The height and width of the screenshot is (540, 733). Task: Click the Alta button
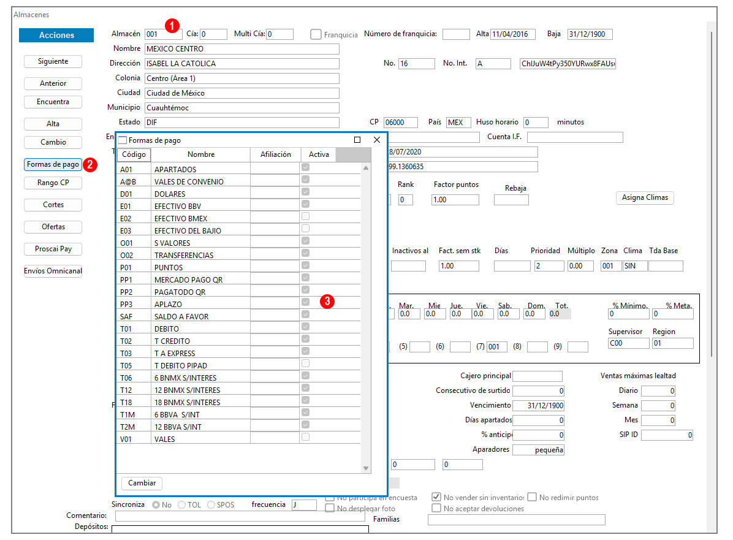(53, 124)
